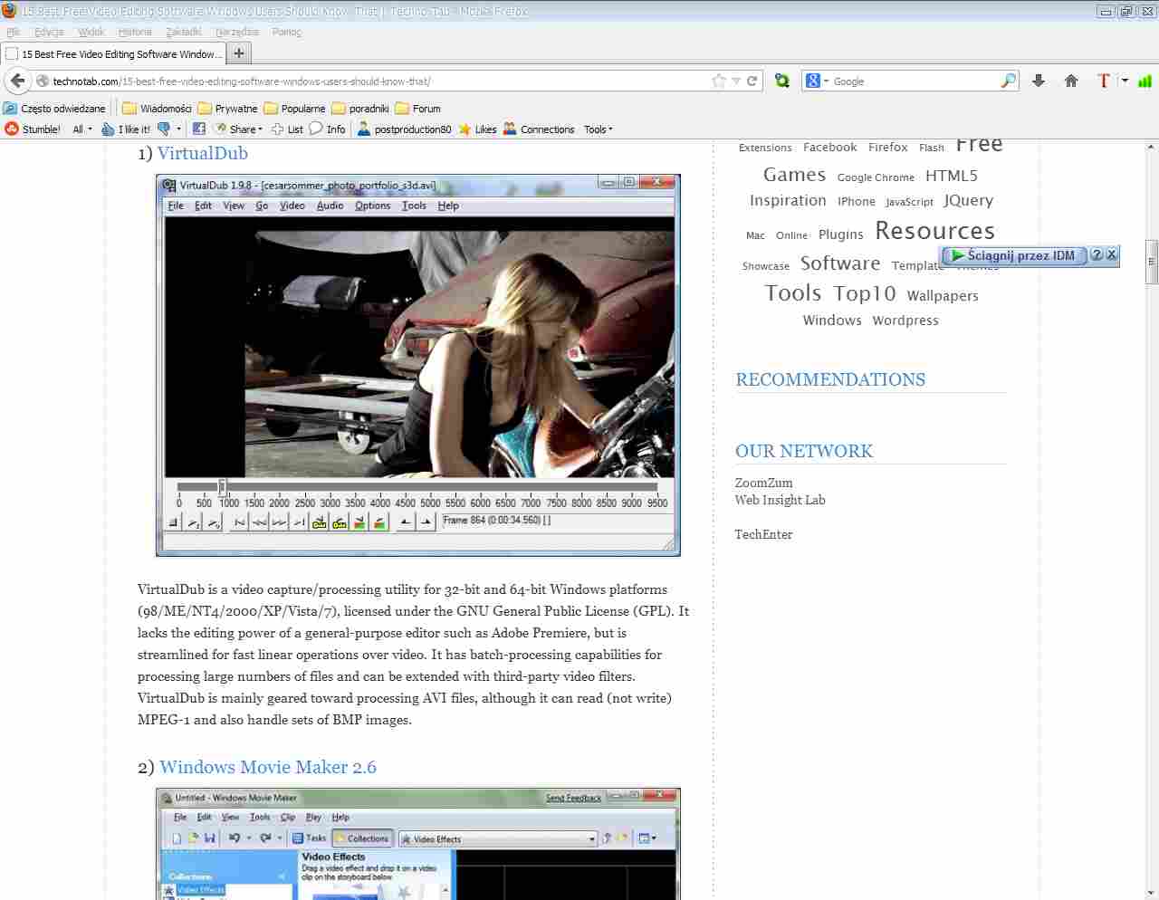
Task: Click the IDM help question mark button
Action: [x=1097, y=255]
